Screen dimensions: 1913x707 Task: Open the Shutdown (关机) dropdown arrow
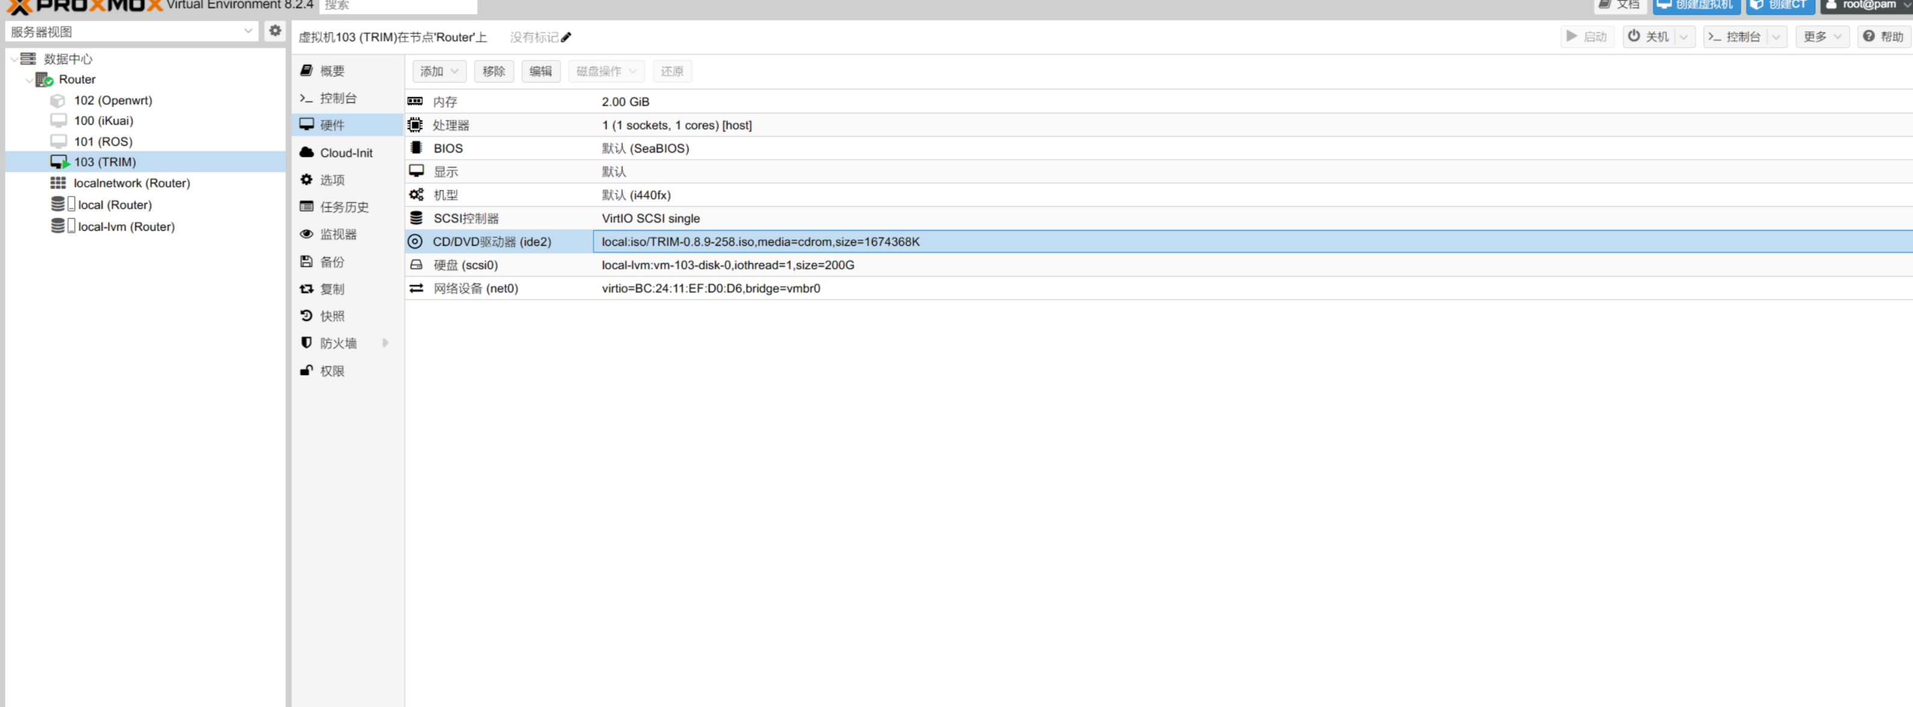coord(1684,36)
